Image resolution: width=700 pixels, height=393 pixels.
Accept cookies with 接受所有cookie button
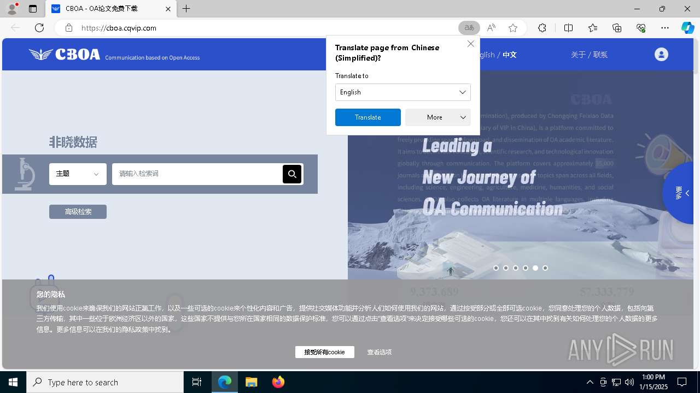325,352
